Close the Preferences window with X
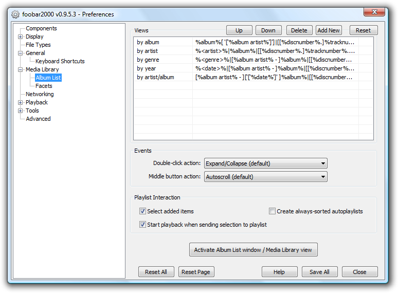Screen dimensions: 398x293 (375, 11)
